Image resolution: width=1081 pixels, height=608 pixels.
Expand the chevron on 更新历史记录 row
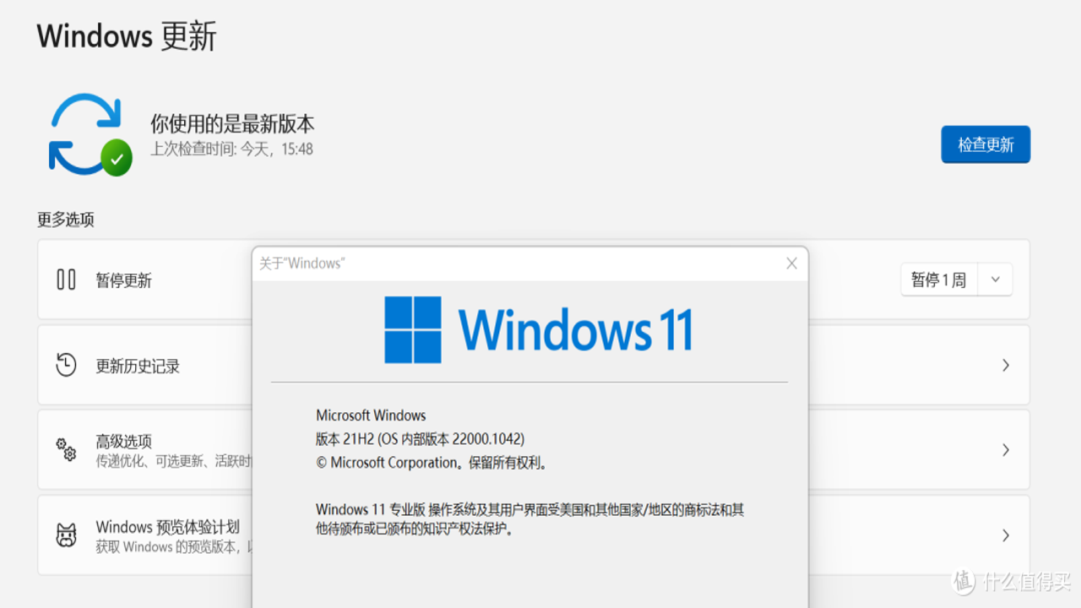click(1005, 365)
